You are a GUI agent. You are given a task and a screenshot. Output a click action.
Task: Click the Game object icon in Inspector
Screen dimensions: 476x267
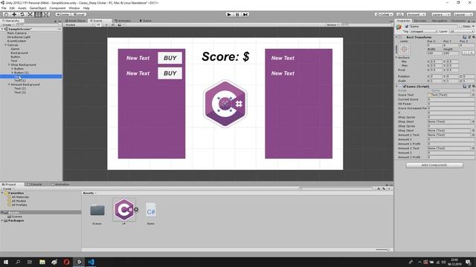tap(399, 27)
